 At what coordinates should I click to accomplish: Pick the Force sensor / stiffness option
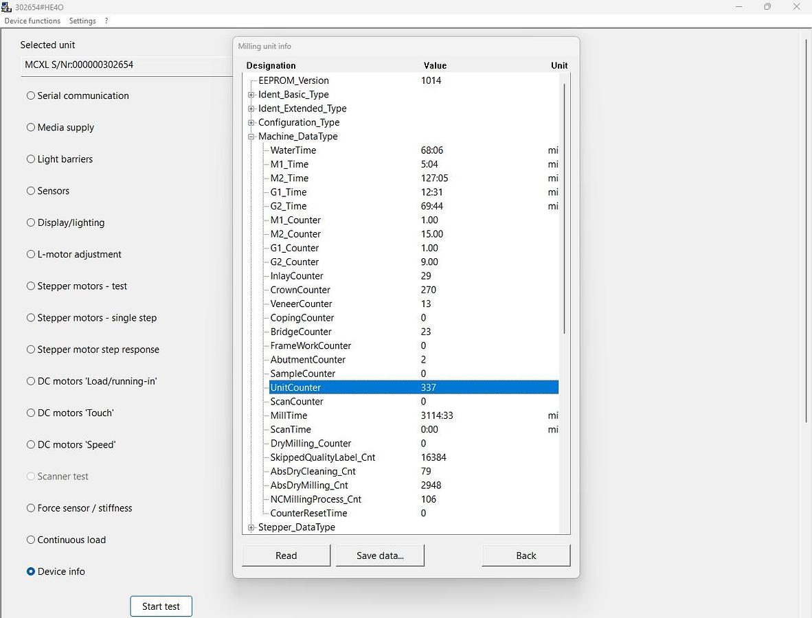tap(31, 508)
